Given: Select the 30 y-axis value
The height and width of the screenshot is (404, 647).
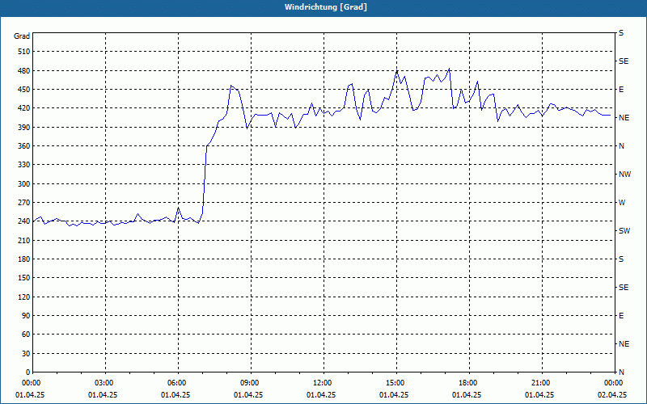Looking at the screenshot, I should click(x=26, y=354).
